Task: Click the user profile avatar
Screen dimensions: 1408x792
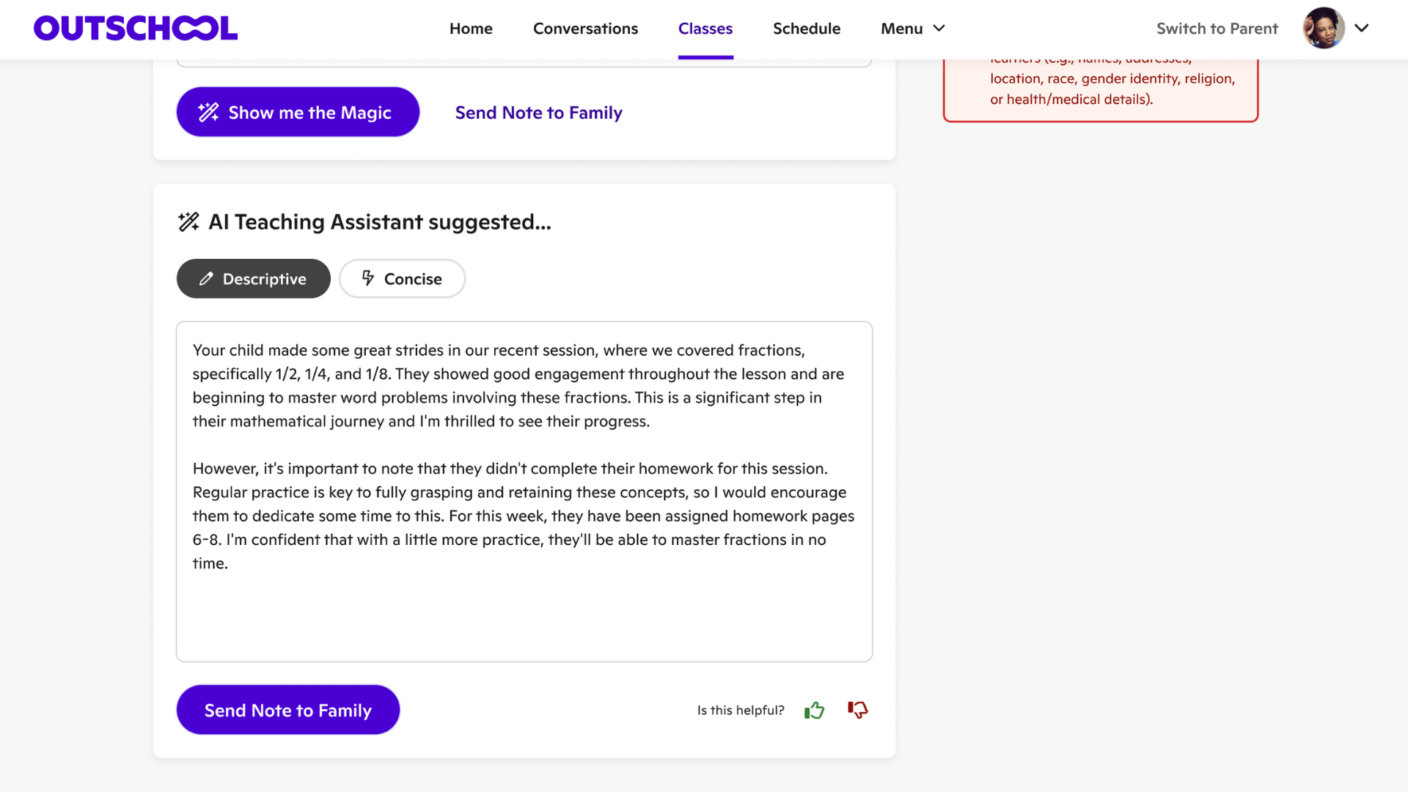Action: [x=1323, y=29]
